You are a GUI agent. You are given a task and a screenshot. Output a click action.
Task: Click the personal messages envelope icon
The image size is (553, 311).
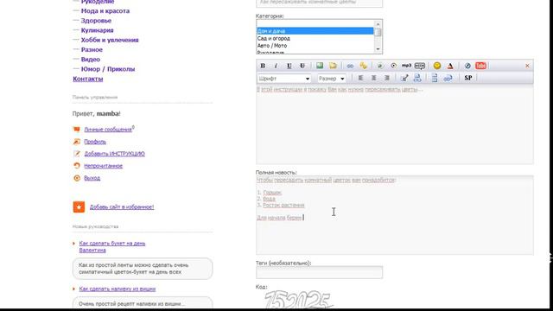pyautogui.click(x=77, y=130)
